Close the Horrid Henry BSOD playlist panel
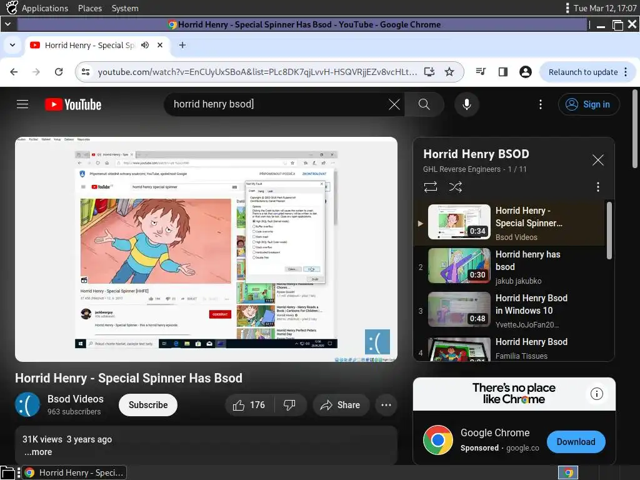This screenshot has width=640, height=480. click(x=598, y=160)
